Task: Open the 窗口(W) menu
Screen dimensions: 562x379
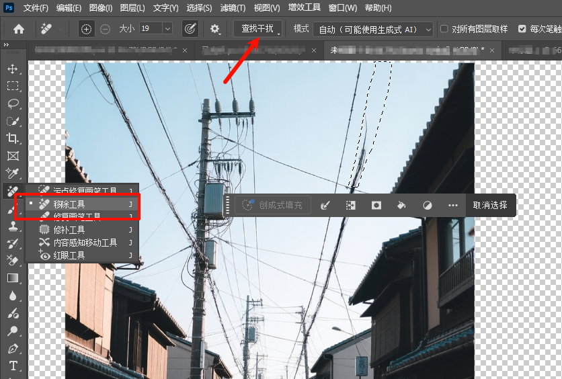Action: pos(343,8)
